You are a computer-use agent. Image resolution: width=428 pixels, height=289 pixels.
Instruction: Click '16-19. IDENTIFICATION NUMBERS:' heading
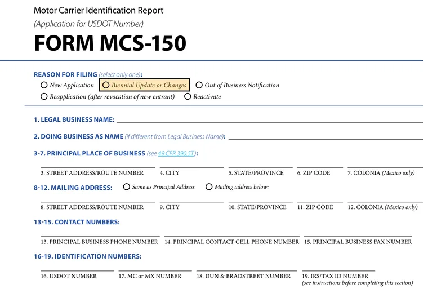coord(88,256)
